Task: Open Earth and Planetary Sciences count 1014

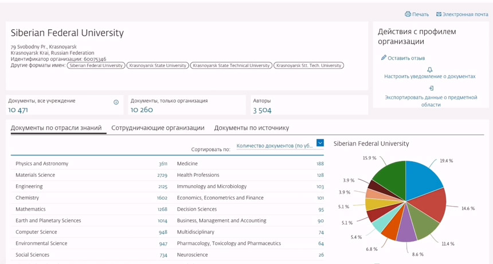Action: [163, 221]
